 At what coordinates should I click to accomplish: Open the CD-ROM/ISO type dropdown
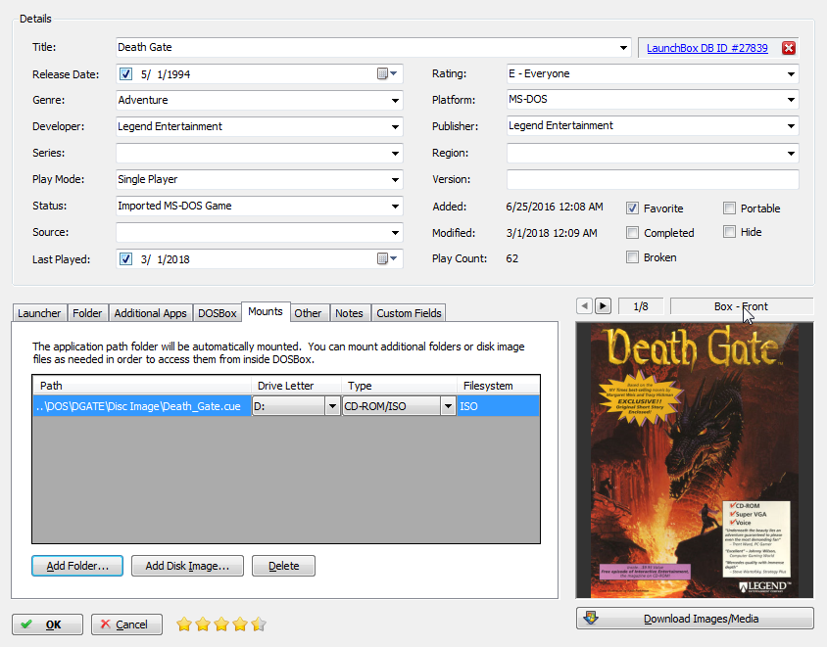pos(448,406)
